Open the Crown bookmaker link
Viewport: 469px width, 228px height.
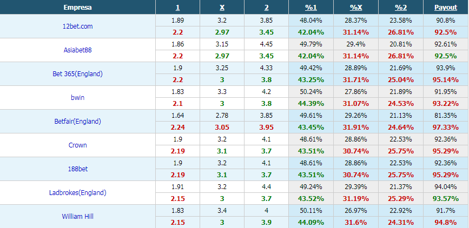pyautogui.click(x=77, y=145)
